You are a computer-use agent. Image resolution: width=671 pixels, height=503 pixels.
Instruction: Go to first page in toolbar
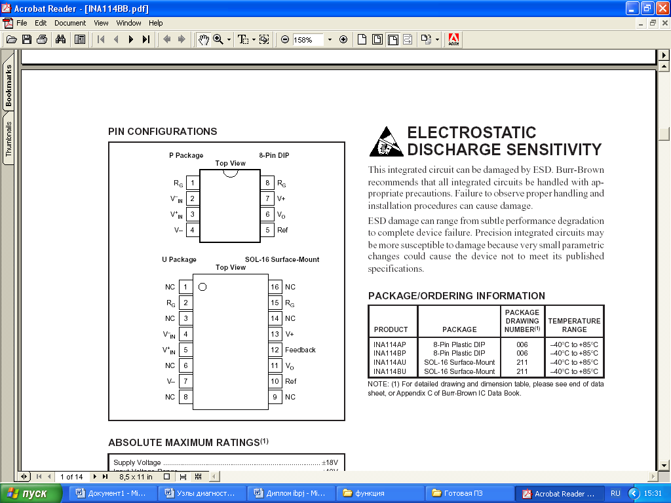101,40
